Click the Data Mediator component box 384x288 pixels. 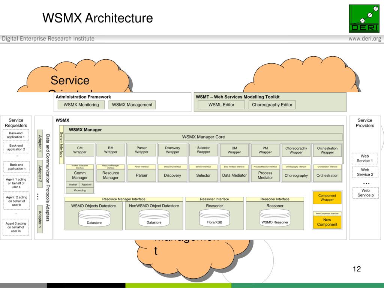pyautogui.click(x=234, y=175)
